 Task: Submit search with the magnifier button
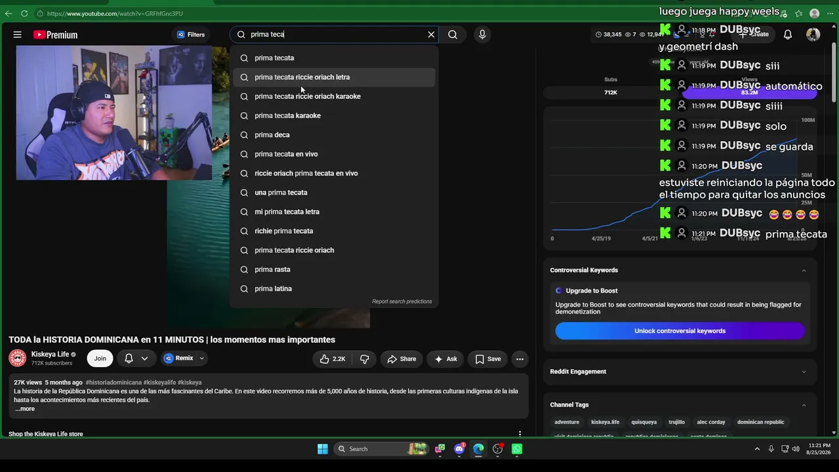coord(453,35)
